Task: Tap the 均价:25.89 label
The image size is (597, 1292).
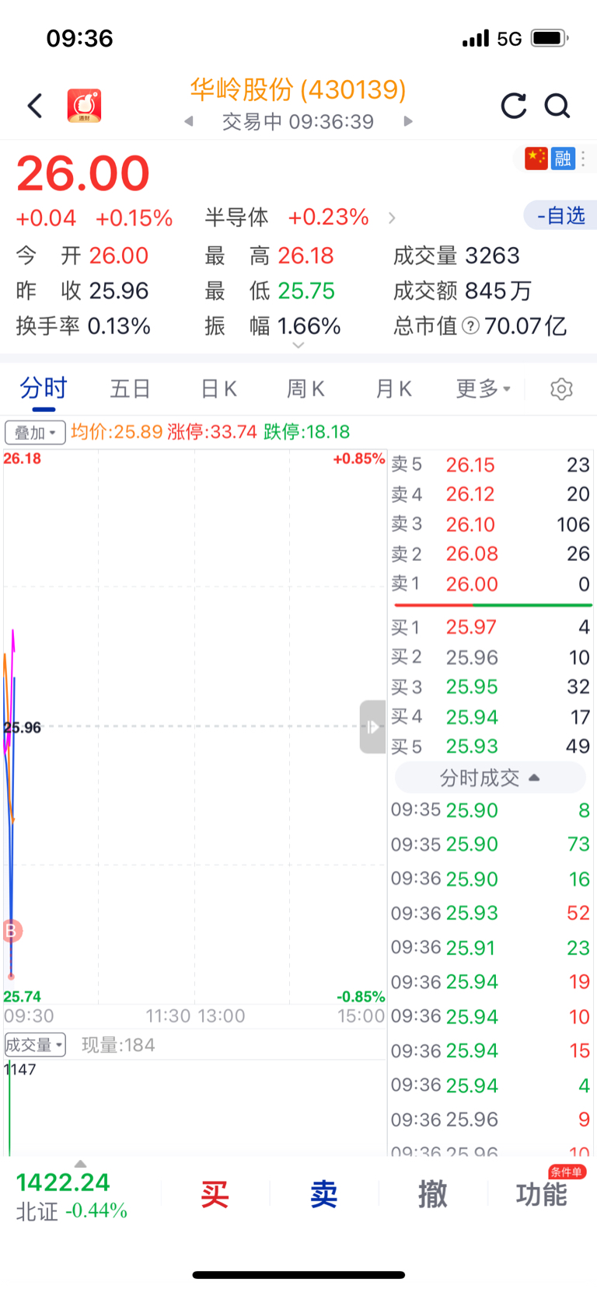Action: [x=117, y=432]
